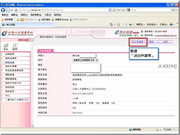Screen dimensions: 180x135
Task: Click the customer service email link
Action: click(166, 35)
